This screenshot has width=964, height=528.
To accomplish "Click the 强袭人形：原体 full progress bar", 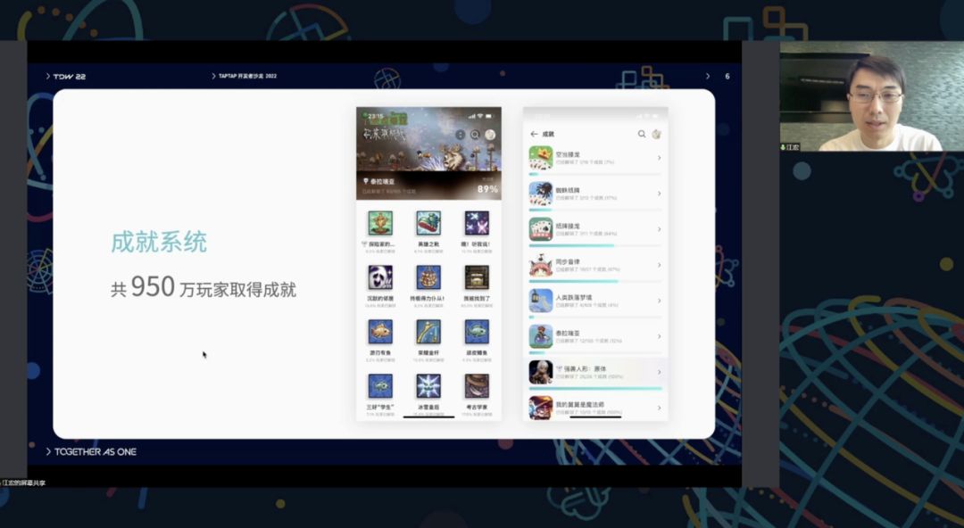I will click(x=595, y=389).
